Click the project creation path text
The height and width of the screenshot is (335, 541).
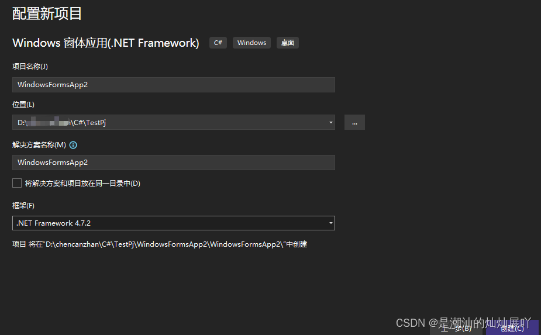[x=160, y=244]
